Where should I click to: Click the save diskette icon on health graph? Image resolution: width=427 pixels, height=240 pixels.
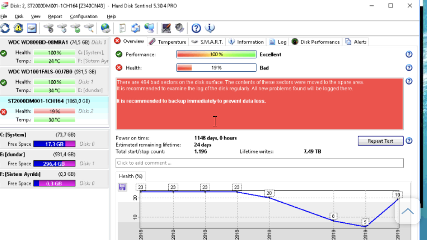122,187
